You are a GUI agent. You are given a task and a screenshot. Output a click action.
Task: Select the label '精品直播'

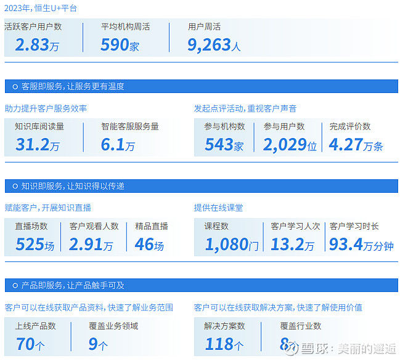click(152, 226)
